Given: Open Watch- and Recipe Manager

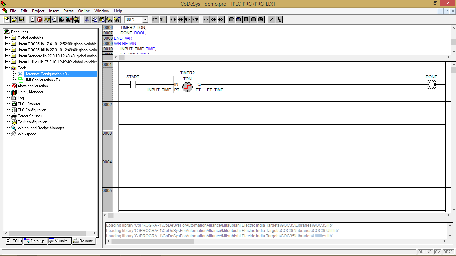Looking at the screenshot, I should pyautogui.click(x=41, y=128).
